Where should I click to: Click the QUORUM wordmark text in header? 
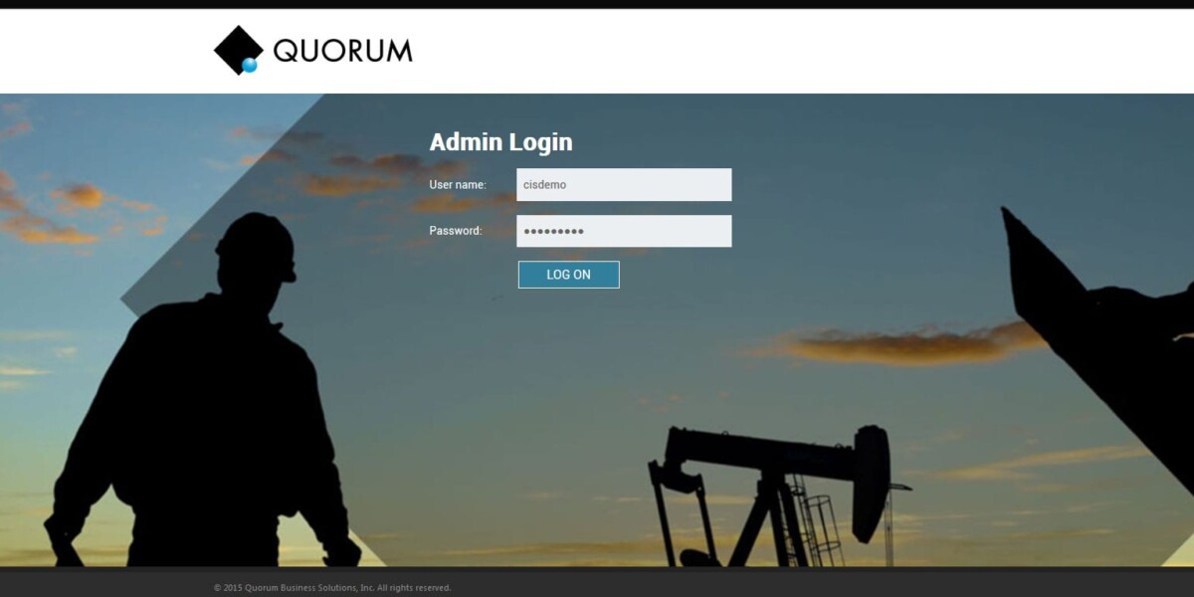pyautogui.click(x=342, y=51)
